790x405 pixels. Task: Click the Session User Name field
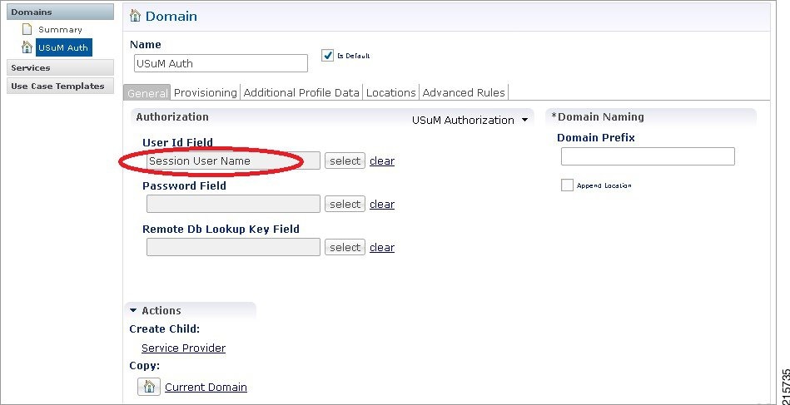[x=233, y=161]
